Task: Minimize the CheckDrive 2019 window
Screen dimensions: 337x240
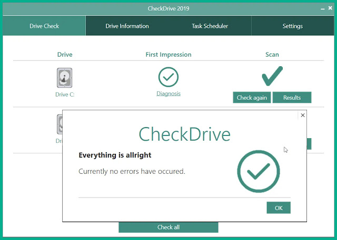Action: point(322,8)
